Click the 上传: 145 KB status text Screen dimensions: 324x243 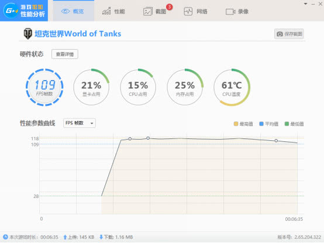[x=81, y=237]
